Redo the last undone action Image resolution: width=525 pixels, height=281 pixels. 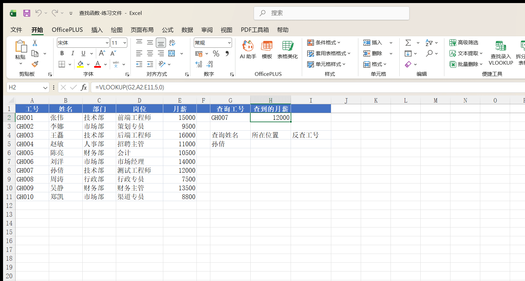(55, 13)
